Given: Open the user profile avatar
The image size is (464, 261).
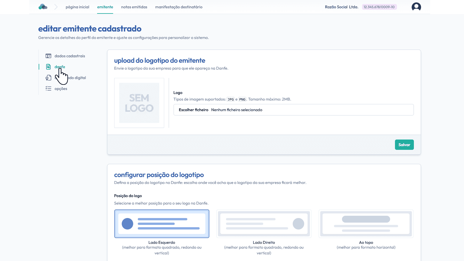Looking at the screenshot, I should pos(416,7).
